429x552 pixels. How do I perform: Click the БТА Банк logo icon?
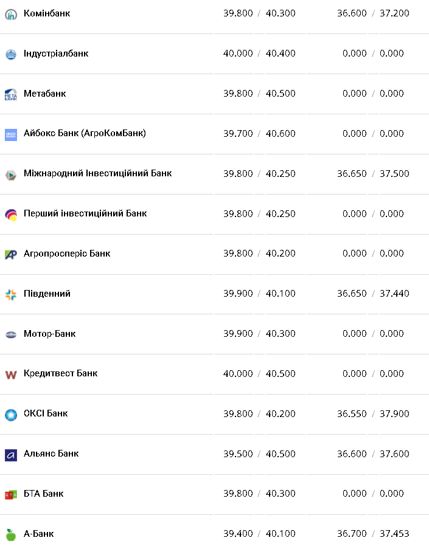click(11, 495)
